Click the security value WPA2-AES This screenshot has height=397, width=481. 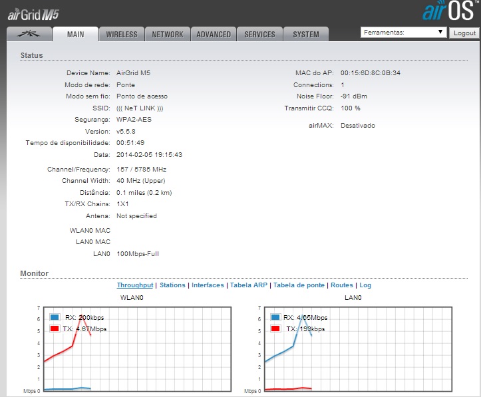pos(134,120)
